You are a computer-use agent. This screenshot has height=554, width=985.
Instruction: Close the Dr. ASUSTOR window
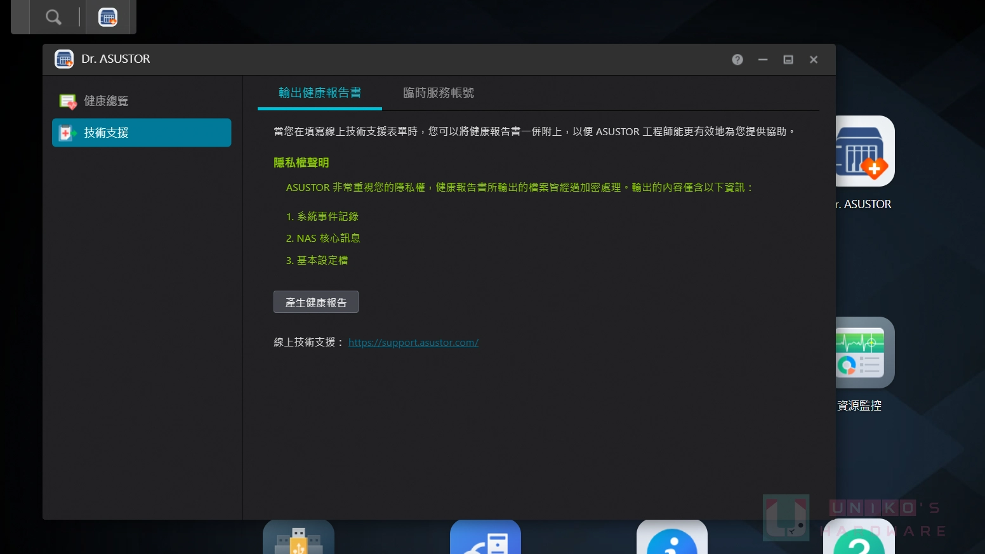[814, 60]
